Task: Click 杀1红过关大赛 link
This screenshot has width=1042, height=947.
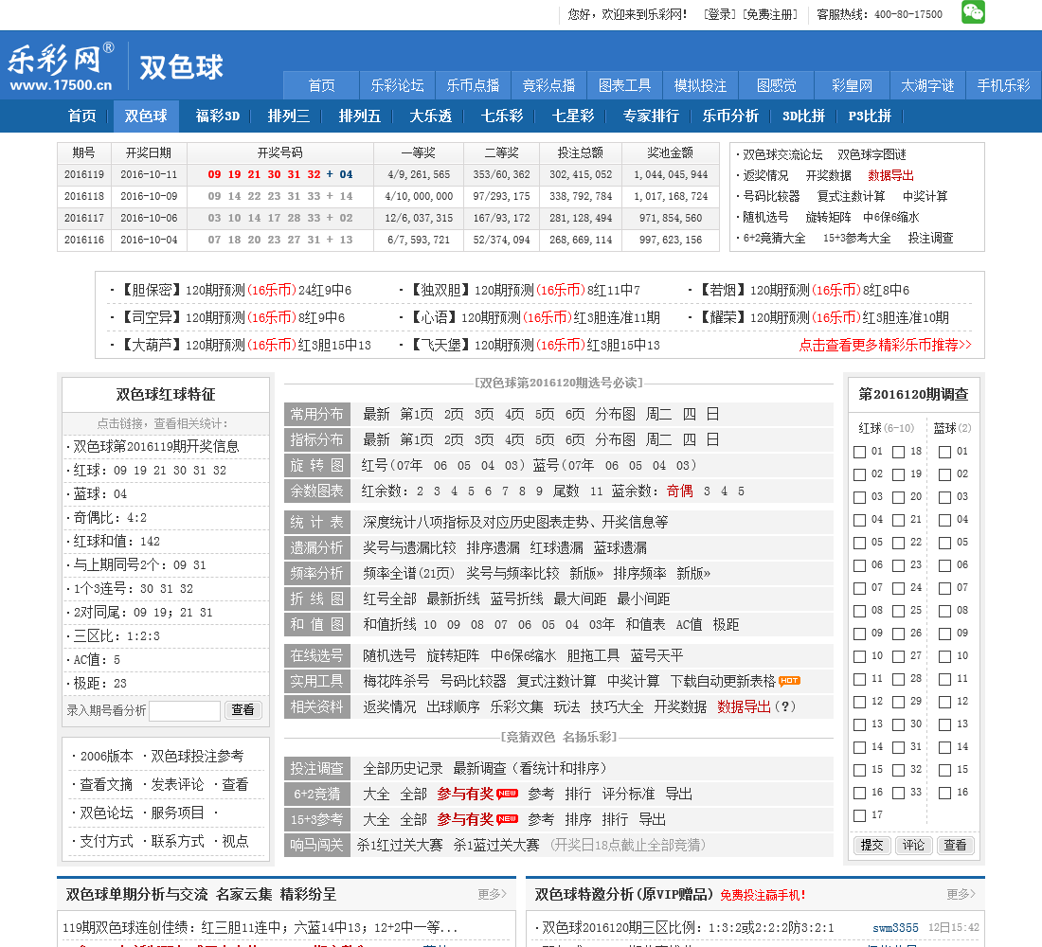Action: coord(400,845)
